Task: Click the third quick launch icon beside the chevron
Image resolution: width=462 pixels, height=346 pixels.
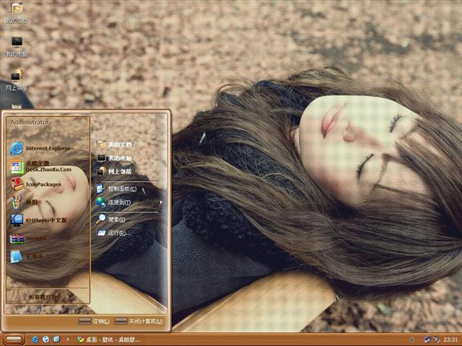Action: click(56, 340)
